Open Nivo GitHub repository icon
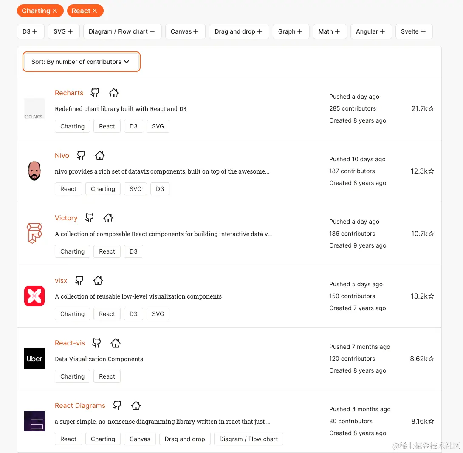The width and height of the screenshot is (463, 453). pyautogui.click(x=81, y=155)
